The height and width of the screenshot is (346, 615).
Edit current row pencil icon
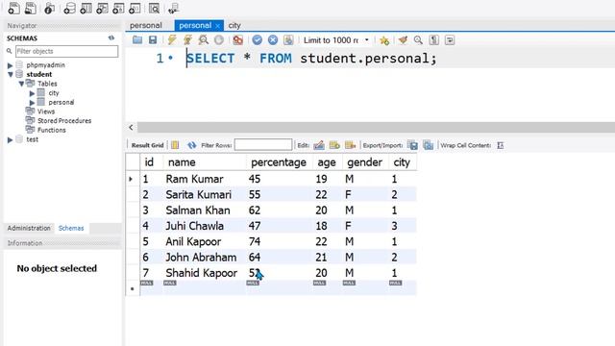319,145
